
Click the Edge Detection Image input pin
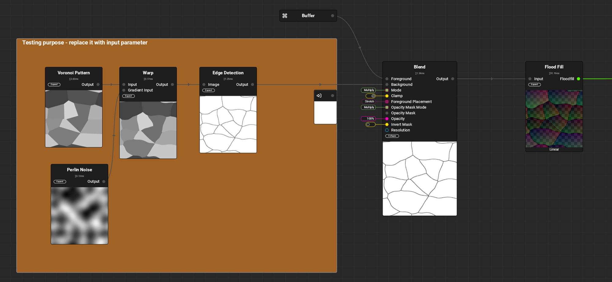click(204, 85)
